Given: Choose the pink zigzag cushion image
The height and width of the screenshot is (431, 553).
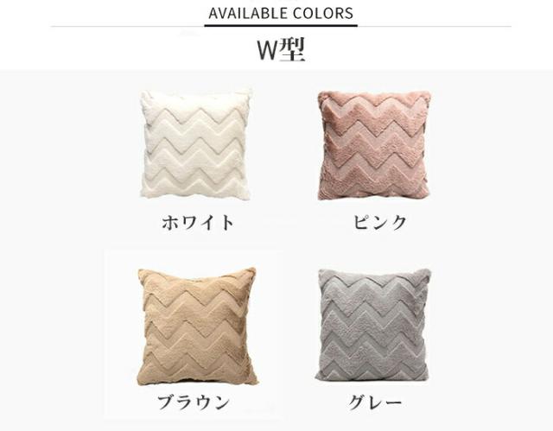Looking at the screenshot, I should [x=374, y=145].
